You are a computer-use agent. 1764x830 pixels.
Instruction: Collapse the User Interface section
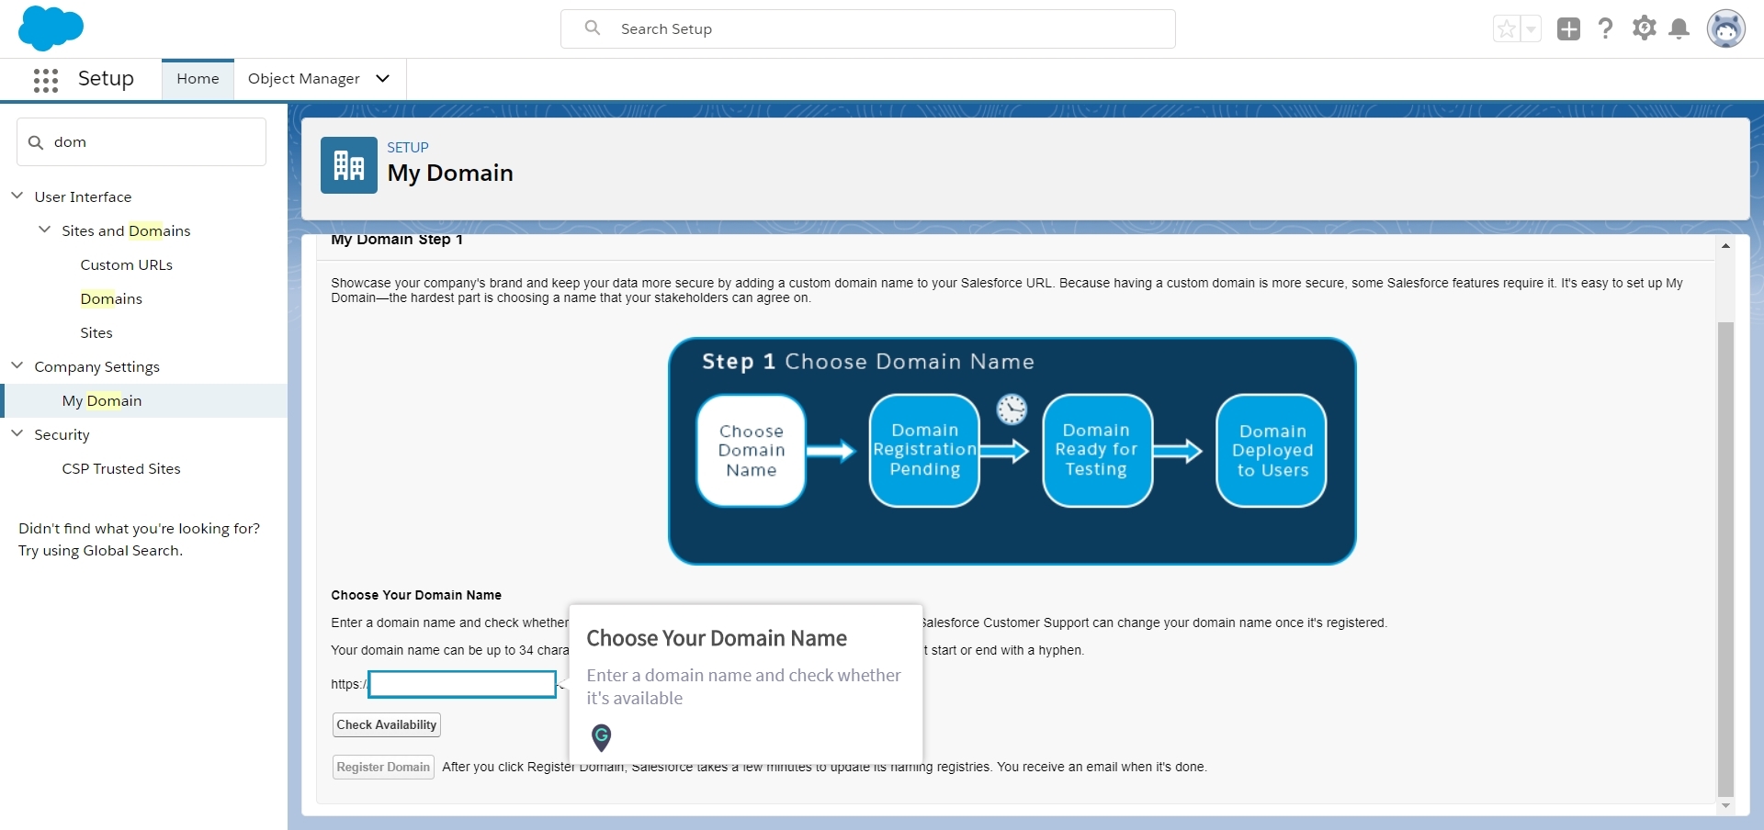tap(17, 196)
